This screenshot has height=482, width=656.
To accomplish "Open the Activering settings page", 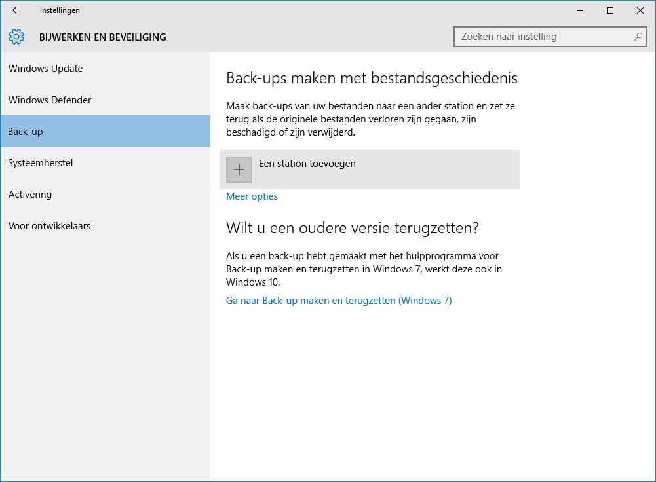I will coord(30,195).
